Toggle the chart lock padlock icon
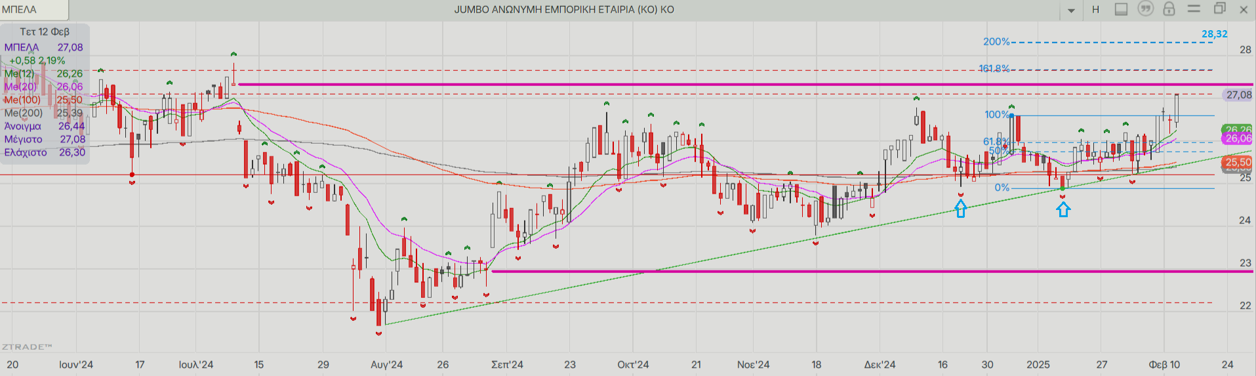 1169,9
